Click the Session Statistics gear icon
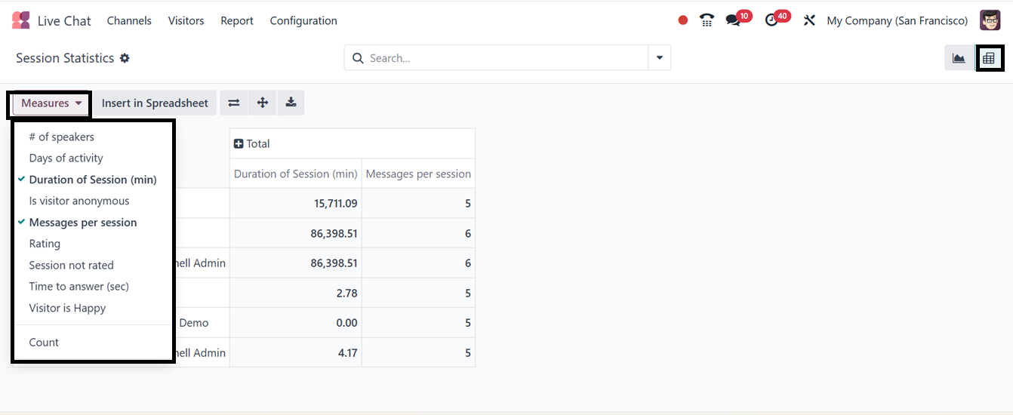This screenshot has height=415, width=1013. click(125, 58)
